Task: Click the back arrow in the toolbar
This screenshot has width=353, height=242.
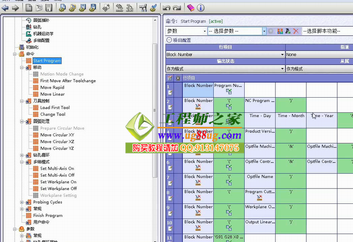Action: click(x=5, y=8)
